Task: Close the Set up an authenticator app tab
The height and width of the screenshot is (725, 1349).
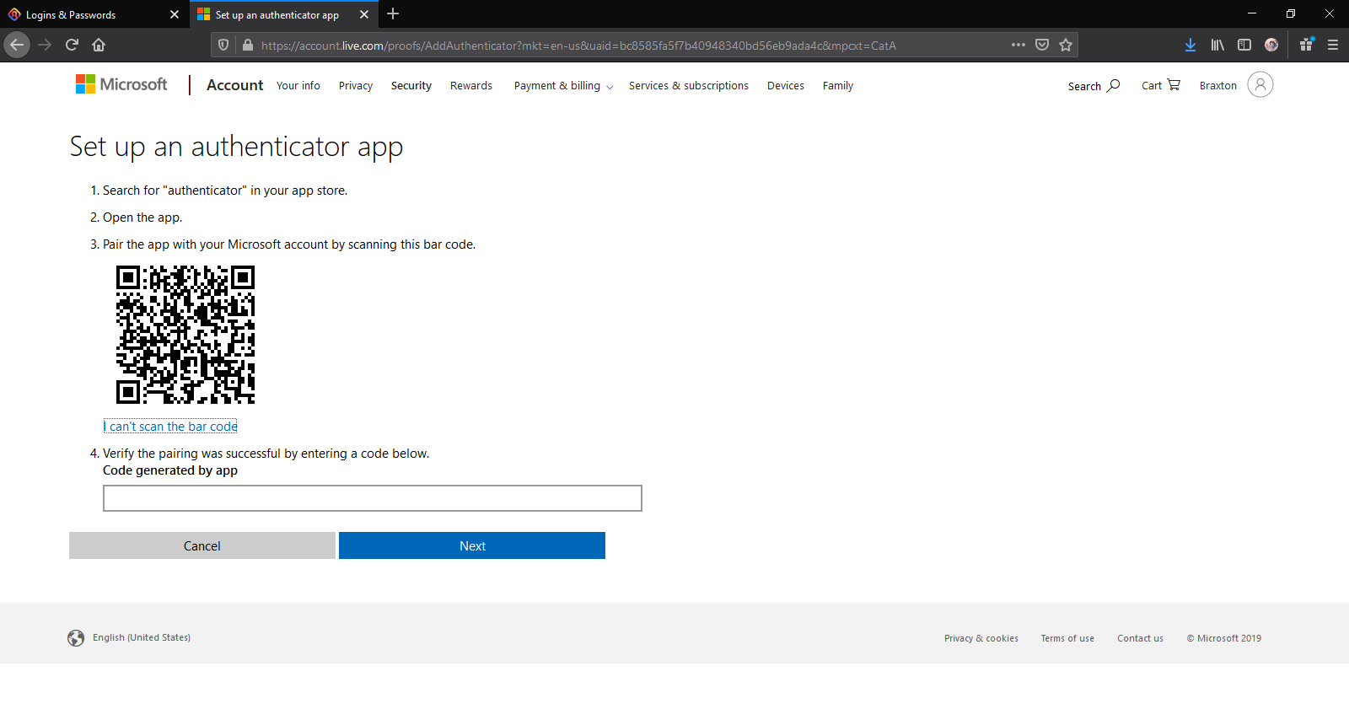Action: [364, 14]
